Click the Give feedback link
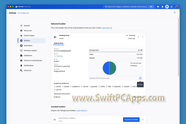 [22, 13]
